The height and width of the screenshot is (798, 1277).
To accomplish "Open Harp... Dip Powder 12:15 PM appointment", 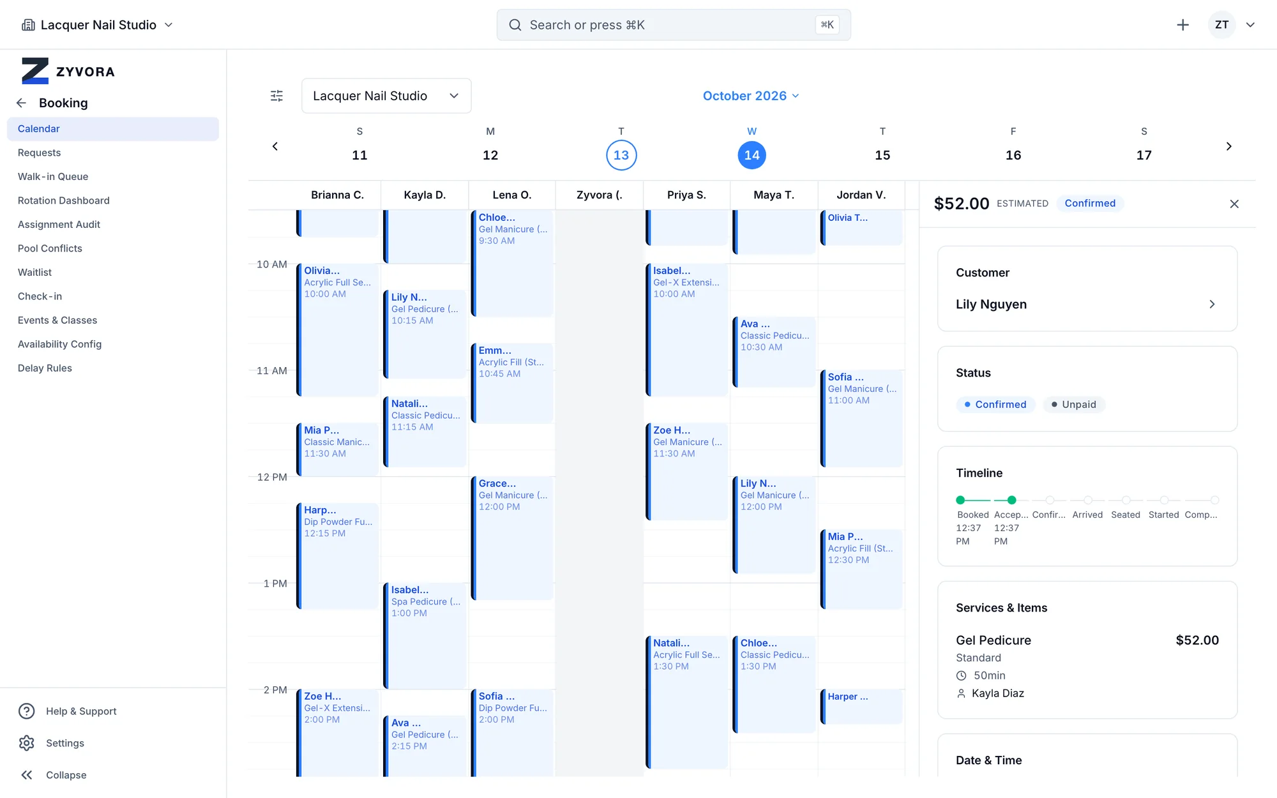I will 338,555.
